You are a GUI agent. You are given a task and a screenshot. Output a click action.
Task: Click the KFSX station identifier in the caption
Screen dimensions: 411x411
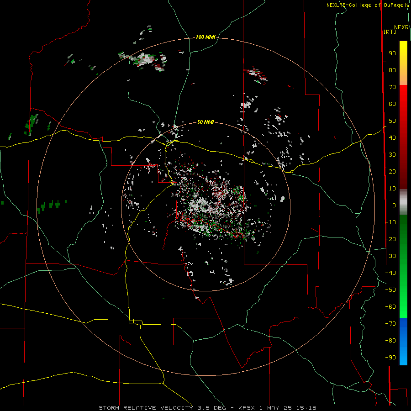[x=247, y=408]
